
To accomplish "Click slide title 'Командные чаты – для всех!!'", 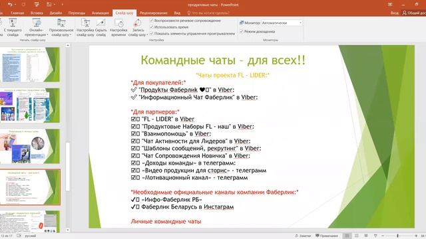I will [223, 60].
